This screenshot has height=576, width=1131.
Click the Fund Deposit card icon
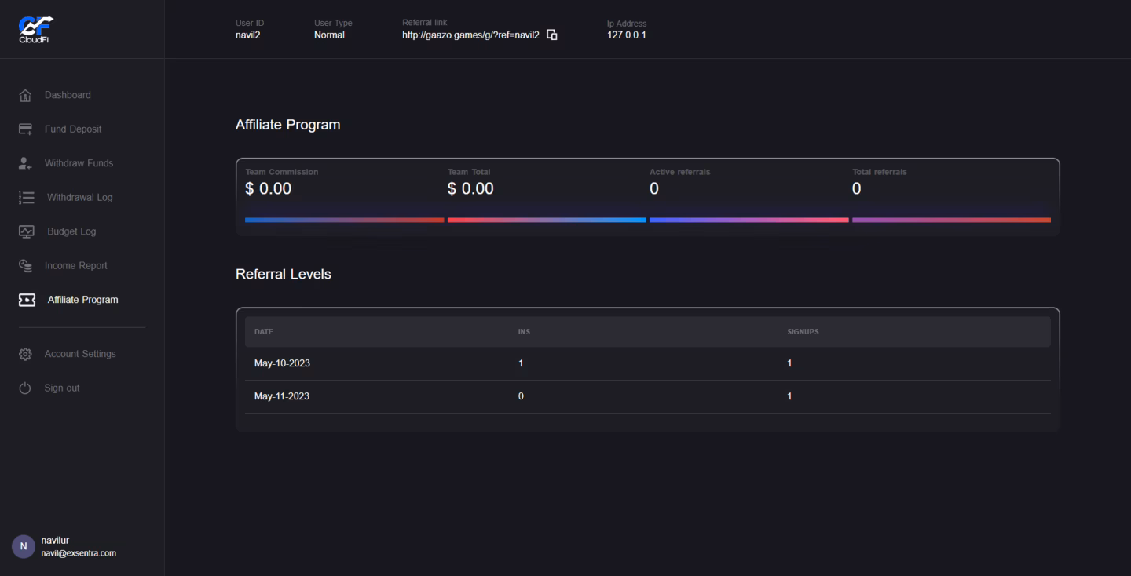25,129
